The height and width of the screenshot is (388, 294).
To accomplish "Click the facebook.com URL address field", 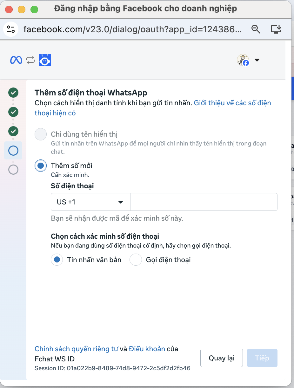I will click(132, 29).
